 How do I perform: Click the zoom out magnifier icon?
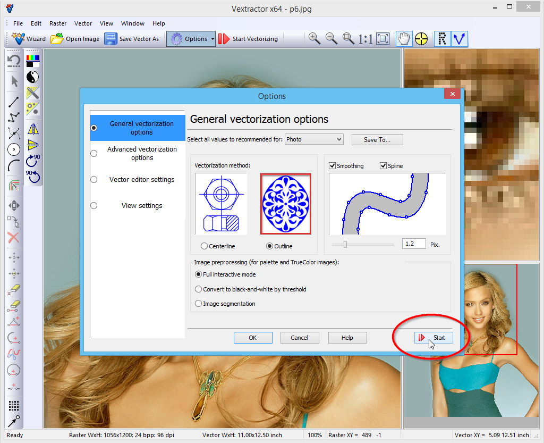(x=331, y=38)
